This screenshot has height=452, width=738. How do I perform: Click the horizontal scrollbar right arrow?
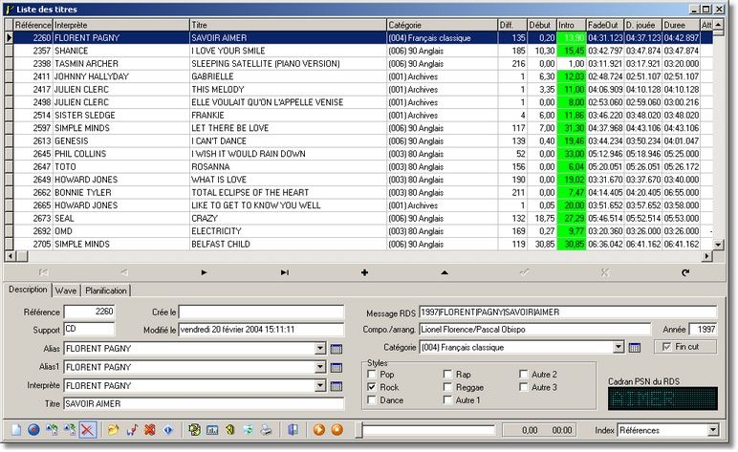click(x=707, y=256)
